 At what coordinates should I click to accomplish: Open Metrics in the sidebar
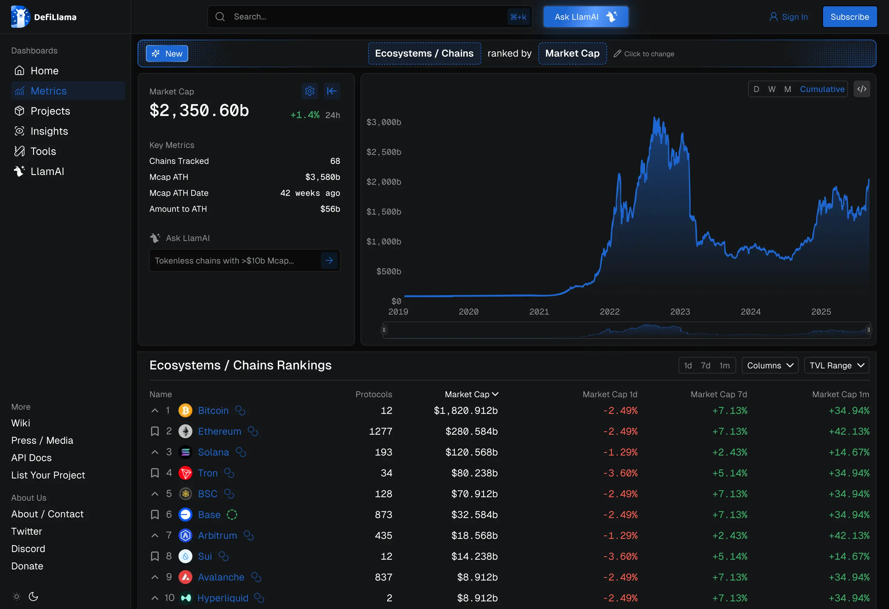68,91
